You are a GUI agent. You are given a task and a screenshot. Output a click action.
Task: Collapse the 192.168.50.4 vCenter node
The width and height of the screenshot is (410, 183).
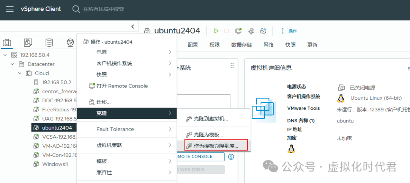click(5, 55)
